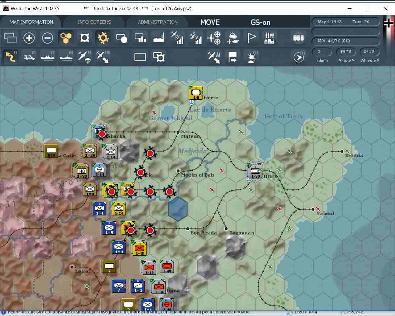This screenshot has width=395, height=316.
Task: Show the aircraft targets overlay
Action: point(214,38)
